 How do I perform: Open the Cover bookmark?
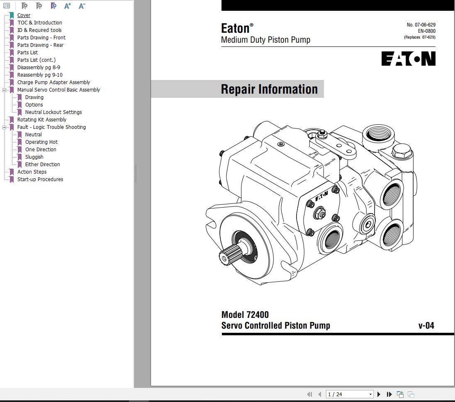point(24,15)
